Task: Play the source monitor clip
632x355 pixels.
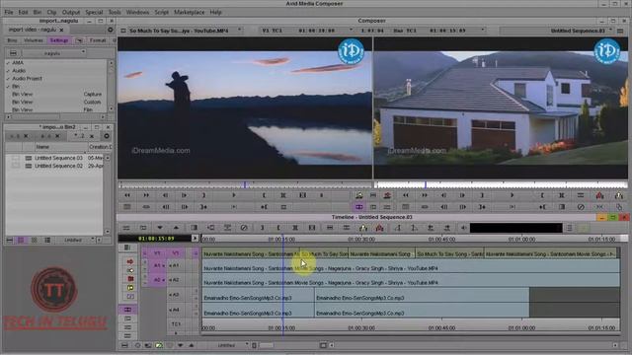Action: 233,195
